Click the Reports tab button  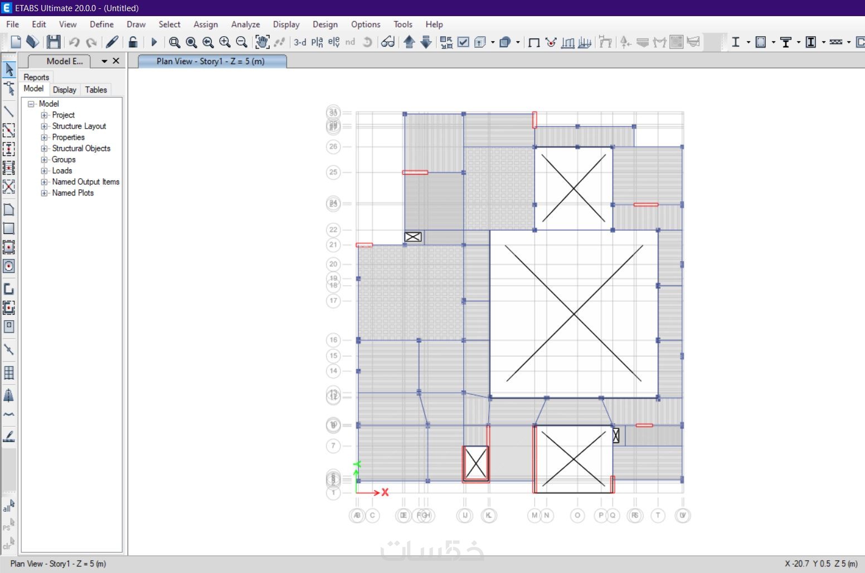point(36,77)
